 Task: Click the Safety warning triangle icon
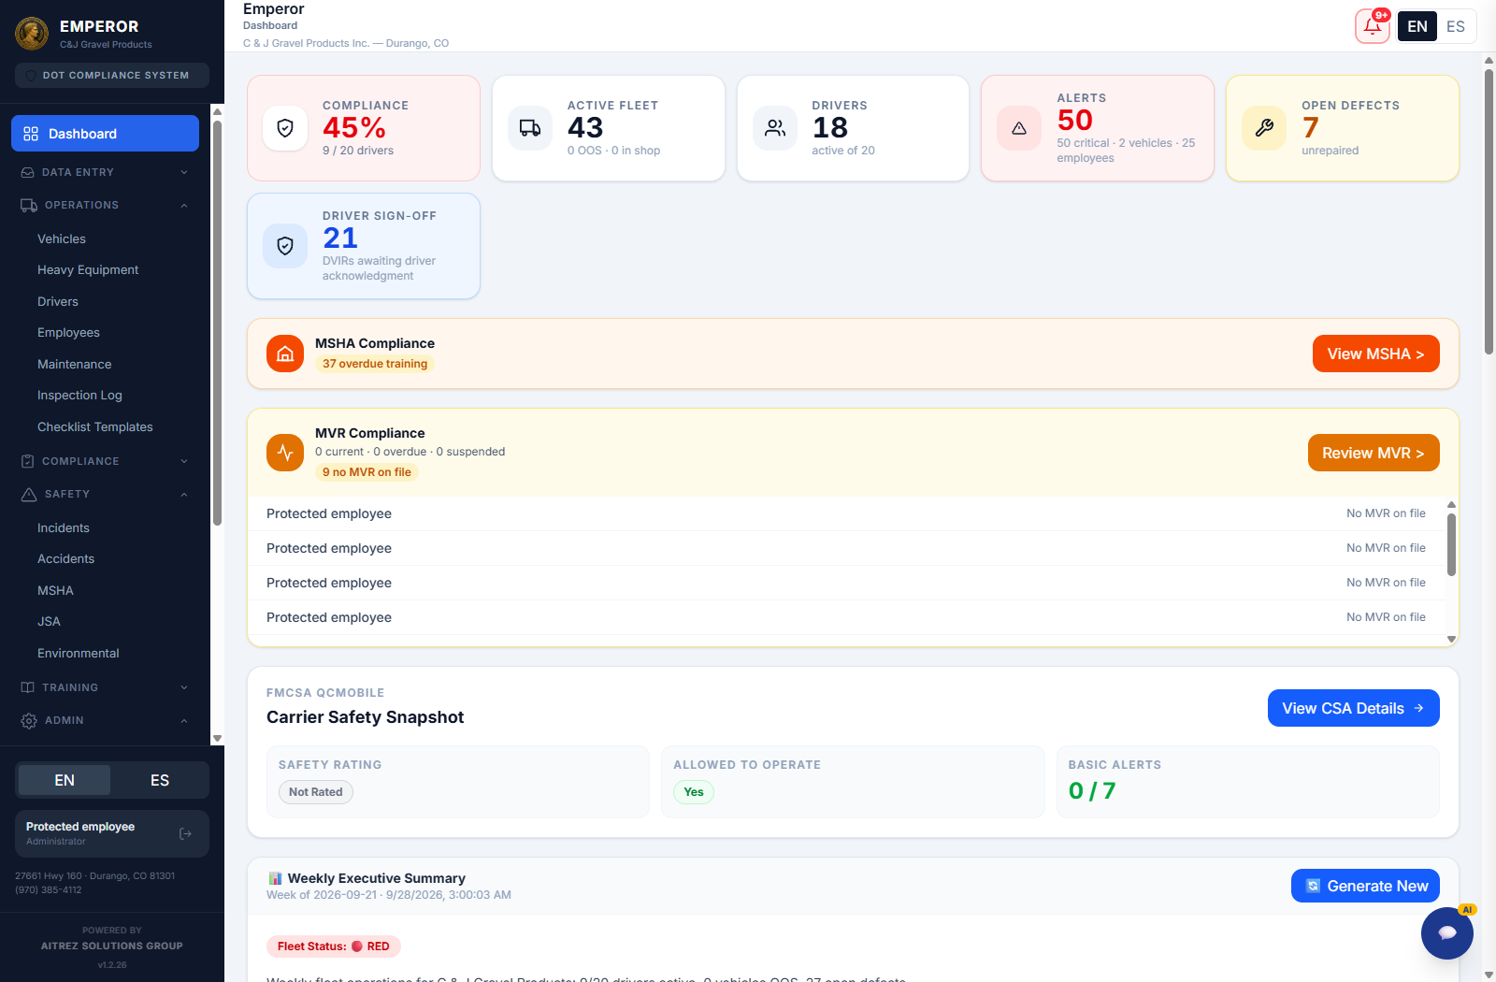[x=29, y=494]
